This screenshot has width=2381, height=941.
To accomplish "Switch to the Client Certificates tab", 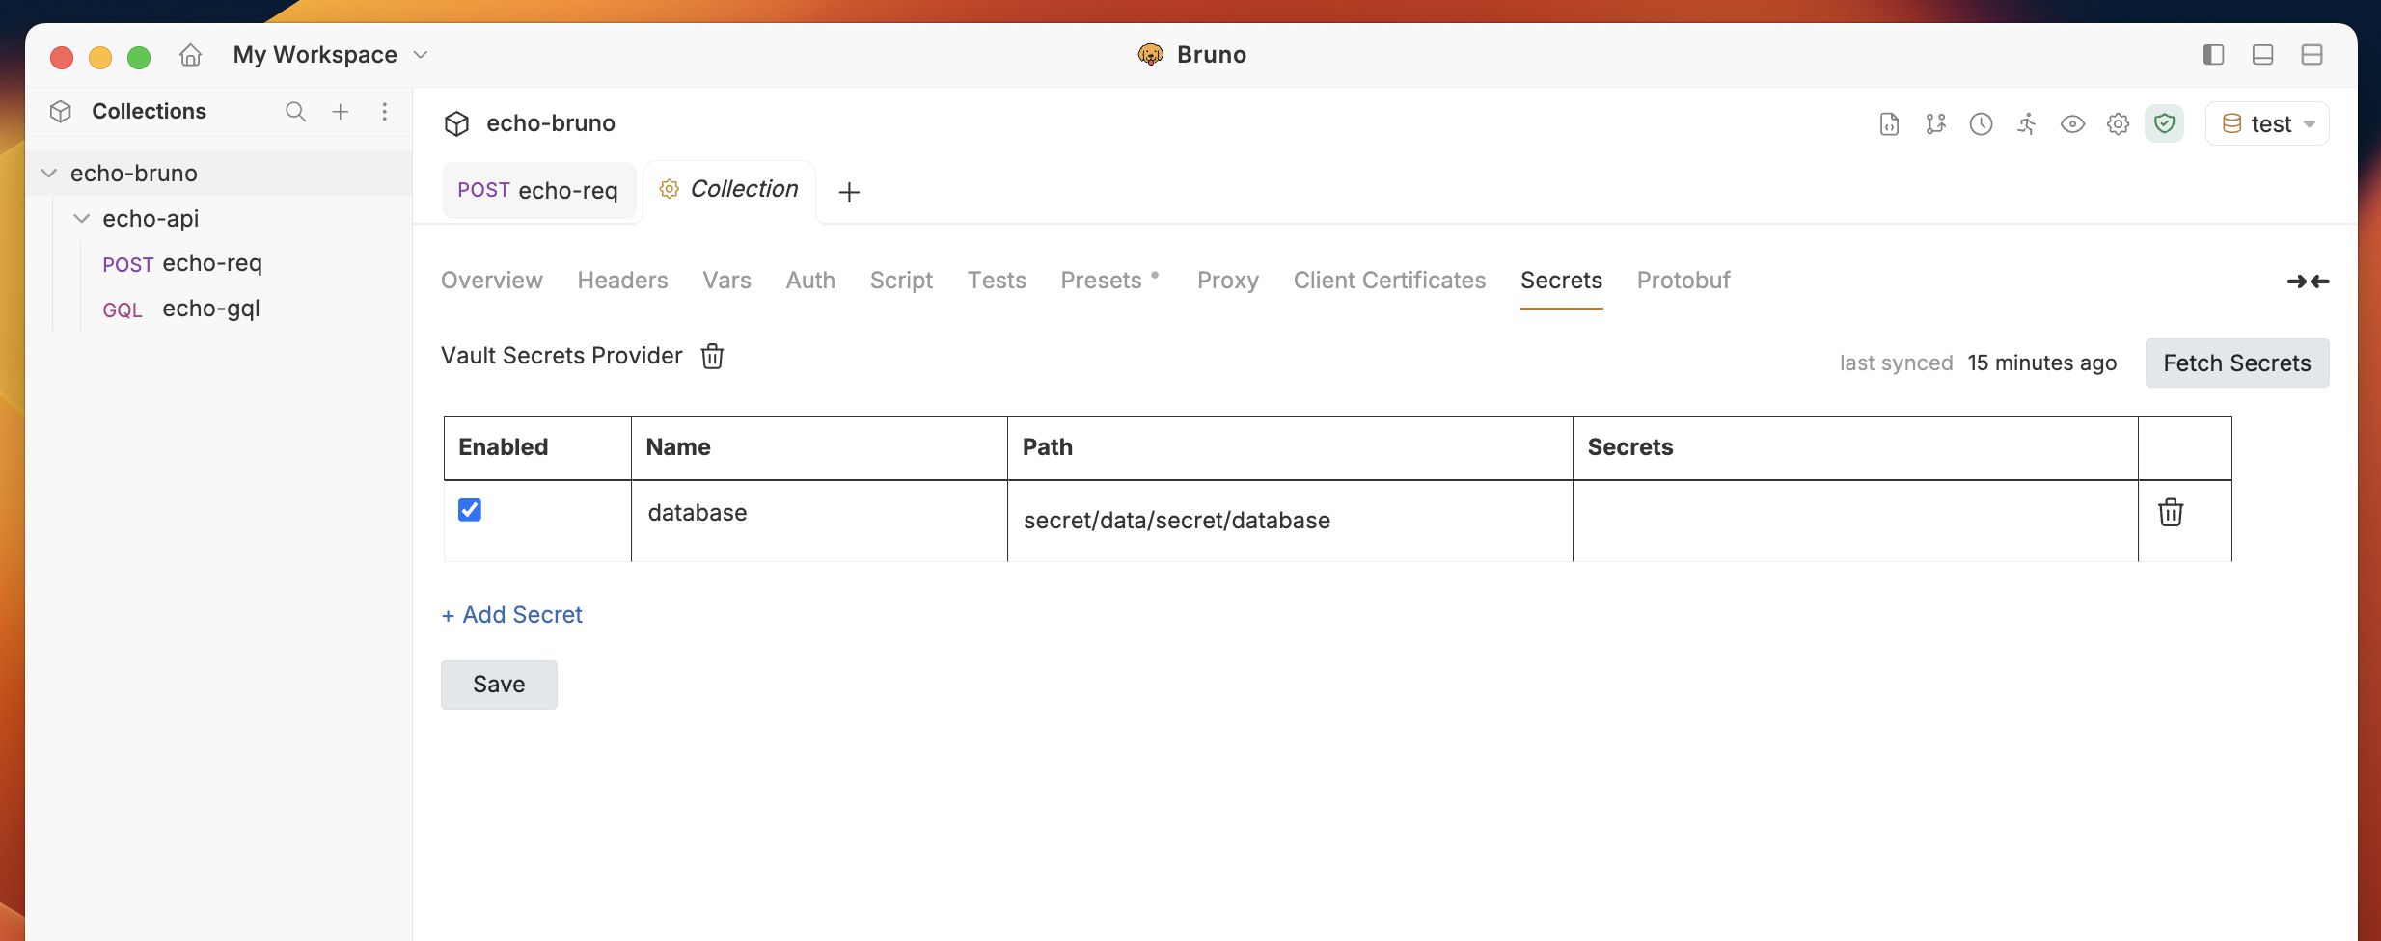I will (1390, 281).
